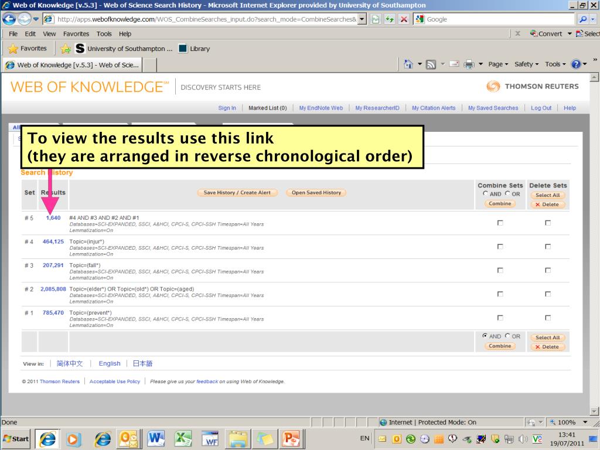600x450 pixels.
Task: Open PowerPoint from the taskbar
Action: click(291, 438)
